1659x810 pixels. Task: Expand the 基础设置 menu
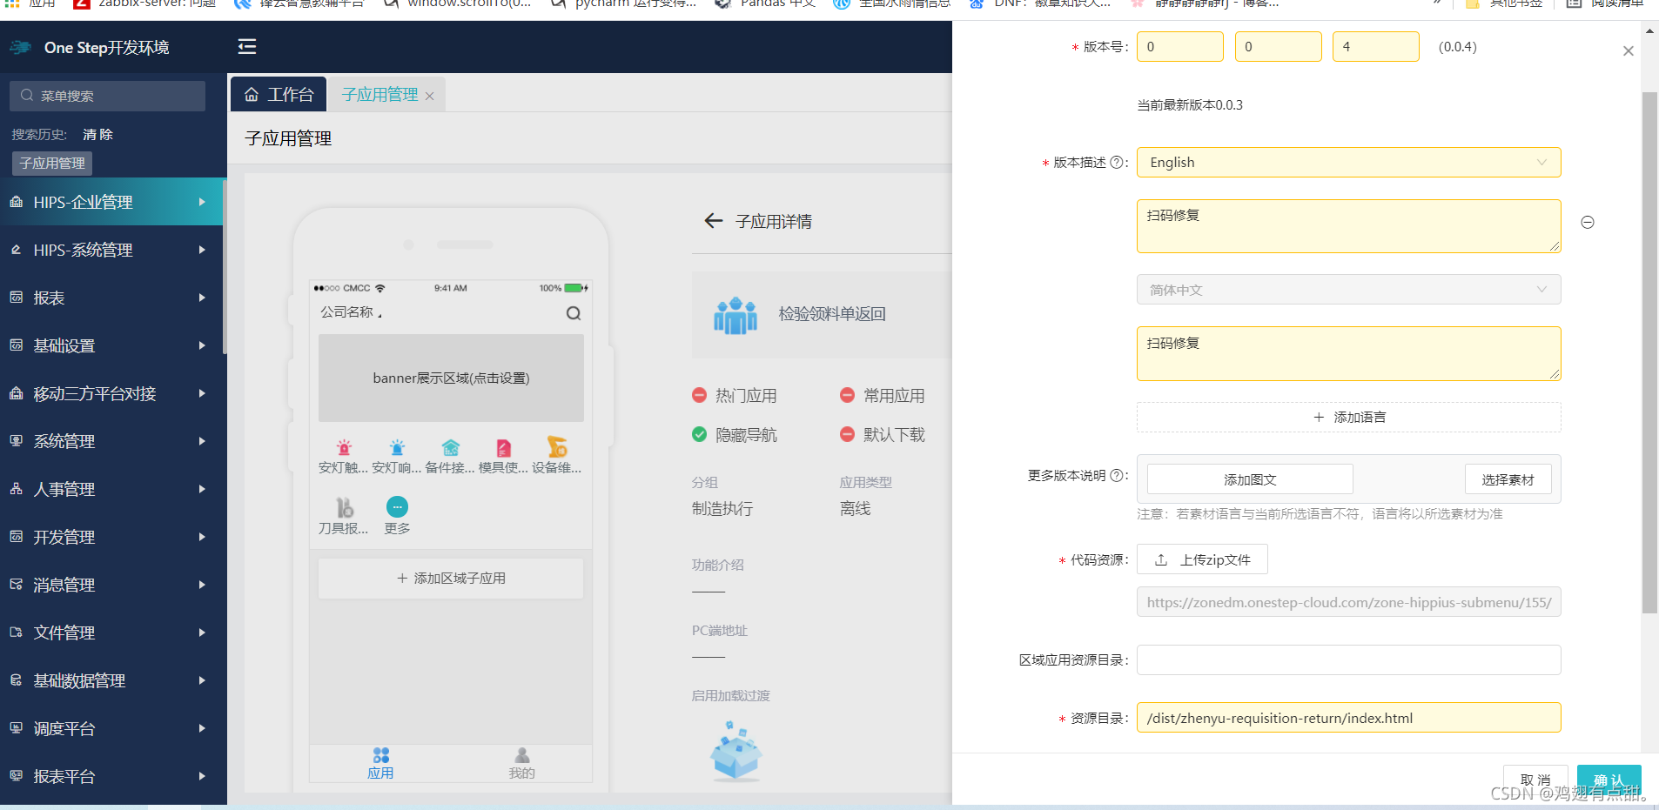[111, 345]
